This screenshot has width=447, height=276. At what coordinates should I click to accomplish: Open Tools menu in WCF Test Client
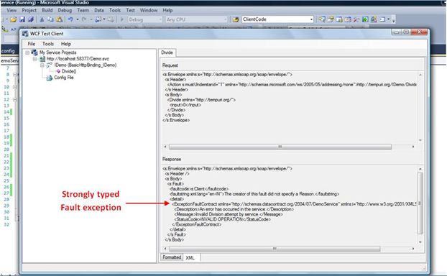(x=48, y=44)
